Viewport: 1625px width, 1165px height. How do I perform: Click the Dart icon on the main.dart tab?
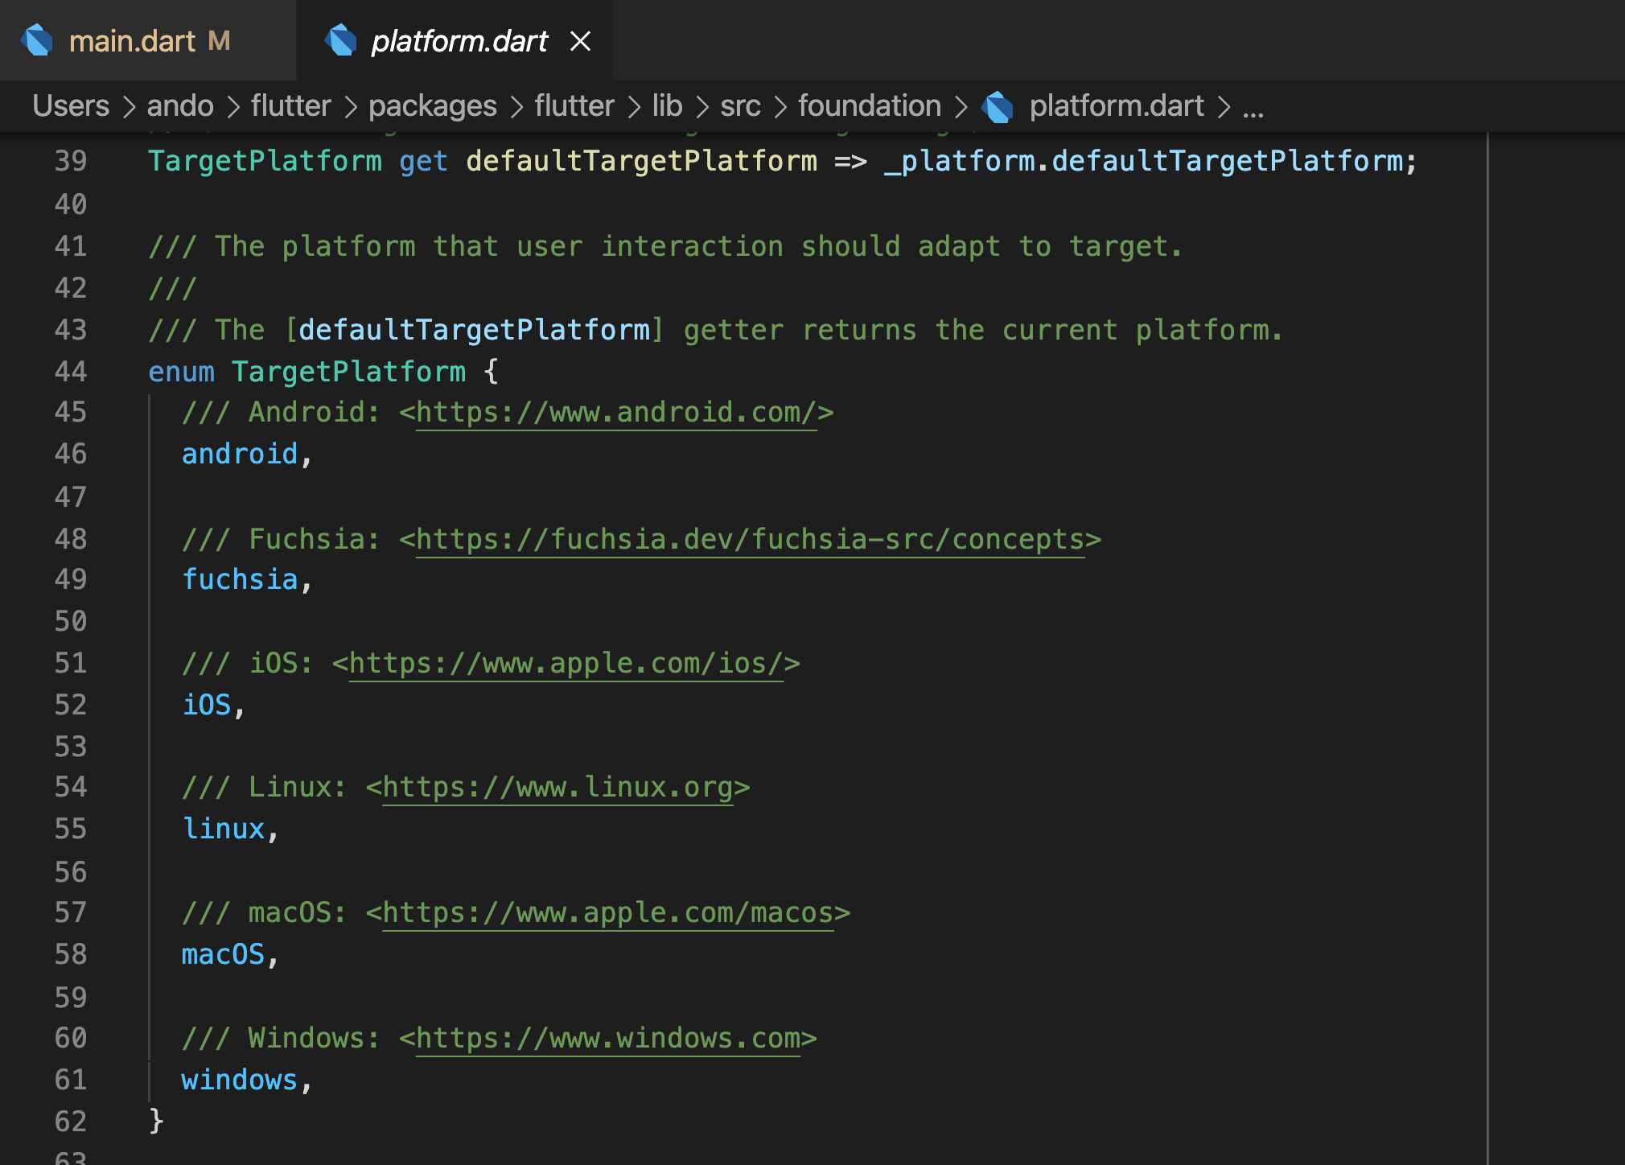pyautogui.click(x=36, y=40)
